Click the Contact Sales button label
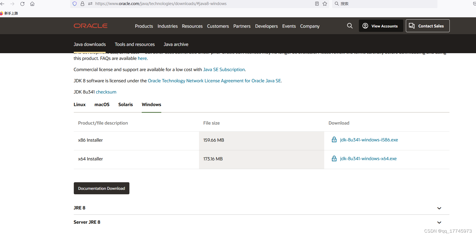The width and height of the screenshot is (476, 236). point(431,26)
